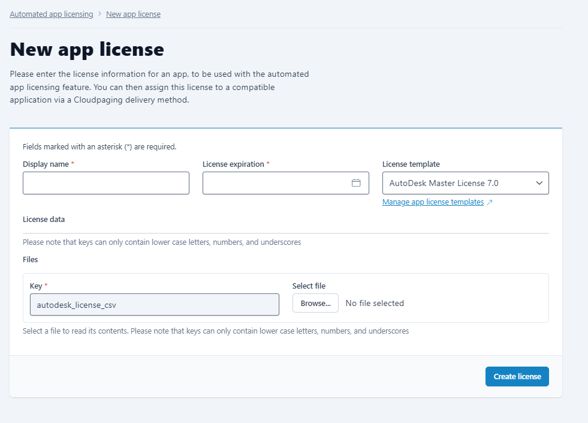Click the external link icon beside Manage templates
588x423 pixels.
[x=490, y=203]
